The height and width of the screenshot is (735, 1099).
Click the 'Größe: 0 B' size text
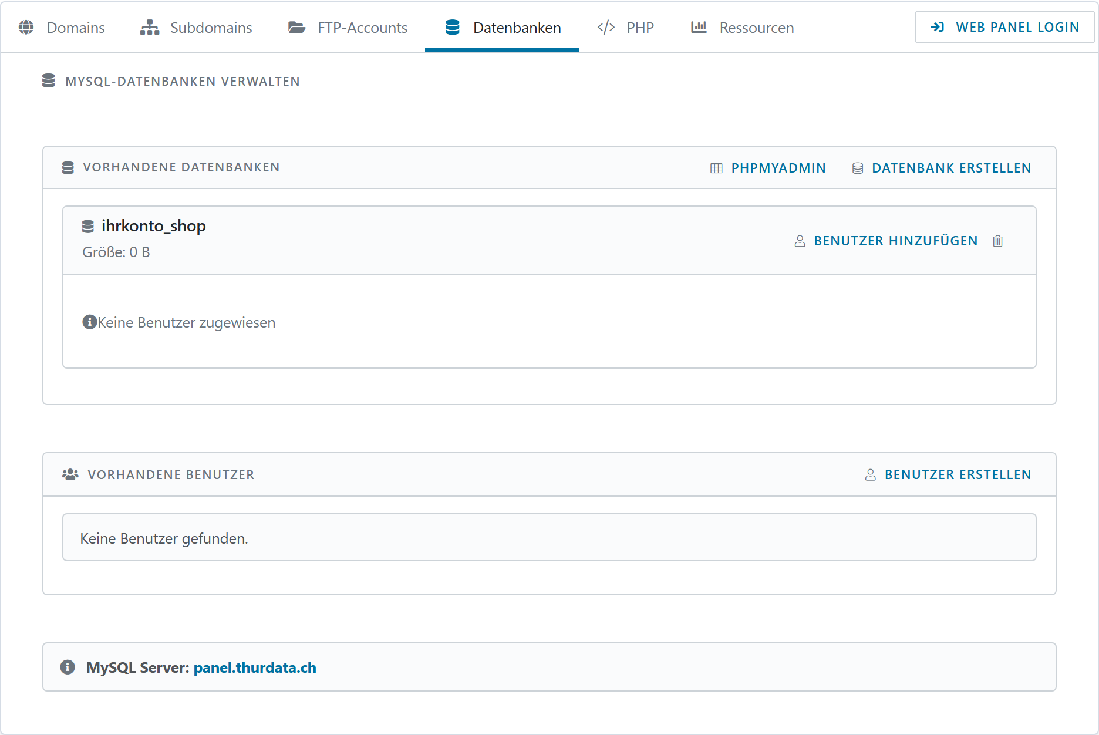point(116,252)
